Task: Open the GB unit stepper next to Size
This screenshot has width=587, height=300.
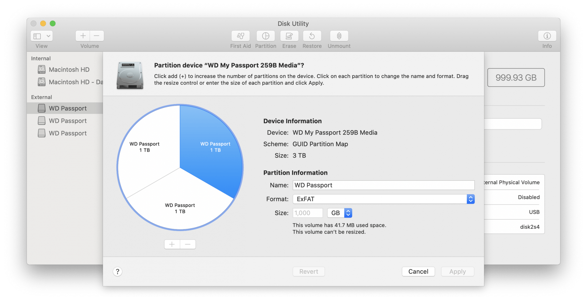Action: pyautogui.click(x=348, y=213)
